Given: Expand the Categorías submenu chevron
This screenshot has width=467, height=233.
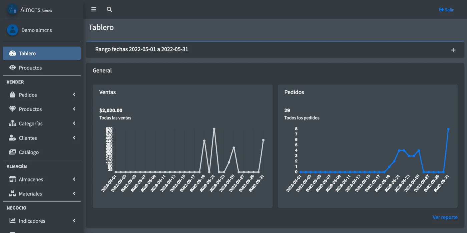Looking at the screenshot, I should pos(74,123).
